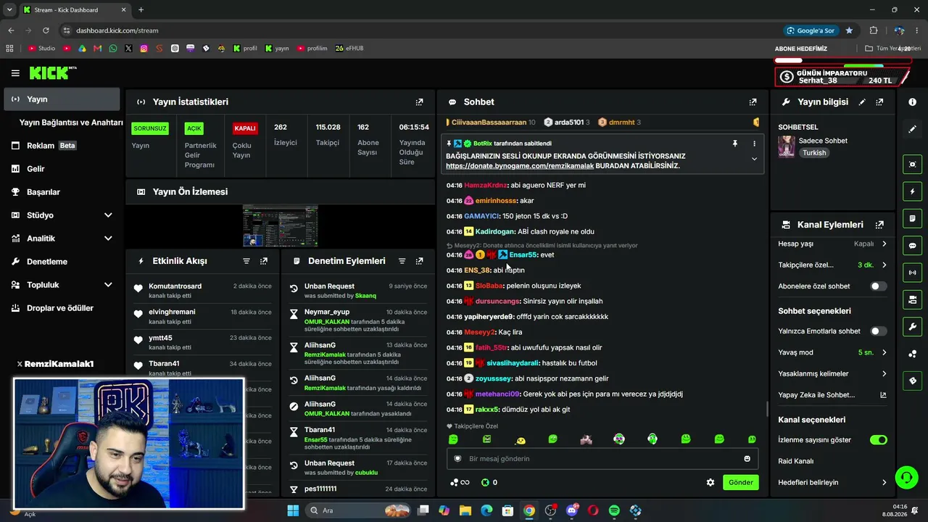This screenshot has width=928, height=522.
Task: Open the Raid Kanalı option
Action: [795, 461]
